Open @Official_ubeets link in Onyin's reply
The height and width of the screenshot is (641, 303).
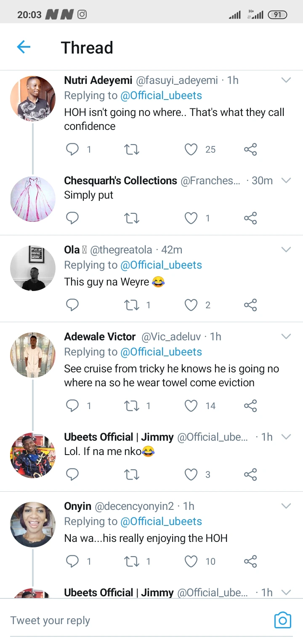(x=161, y=522)
